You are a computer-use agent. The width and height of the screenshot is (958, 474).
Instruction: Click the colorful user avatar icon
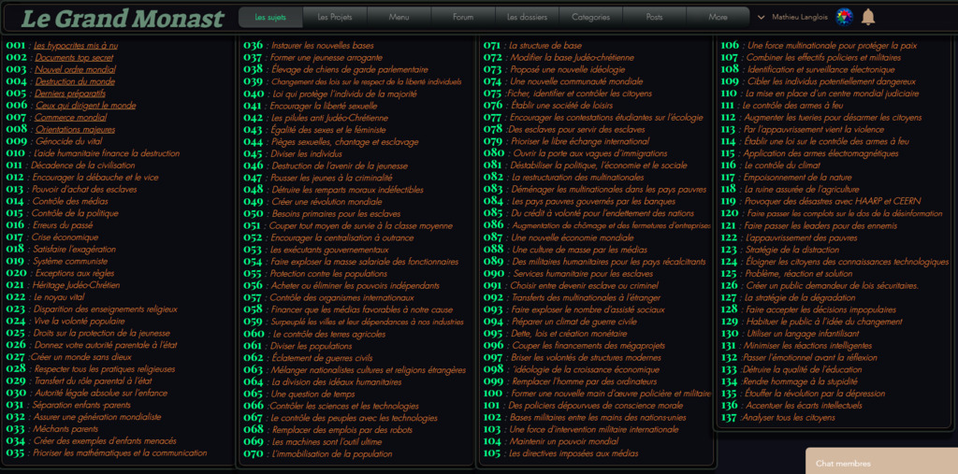pyautogui.click(x=844, y=17)
